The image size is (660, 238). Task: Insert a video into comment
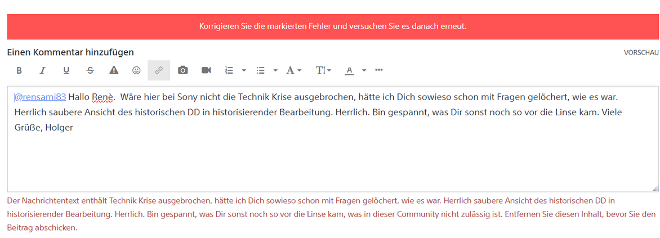click(206, 70)
